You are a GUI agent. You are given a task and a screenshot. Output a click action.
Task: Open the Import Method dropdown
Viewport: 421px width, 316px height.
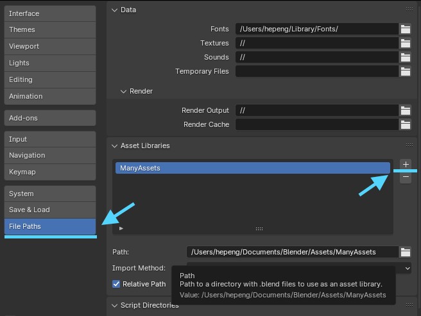(x=299, y=268)
